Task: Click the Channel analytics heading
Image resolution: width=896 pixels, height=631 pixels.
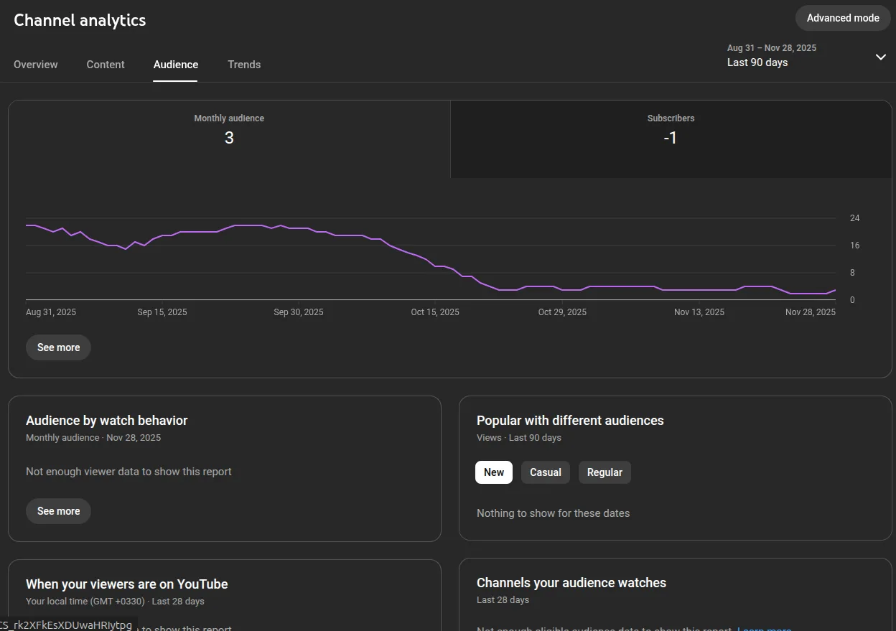Action: tap(80, 20)
